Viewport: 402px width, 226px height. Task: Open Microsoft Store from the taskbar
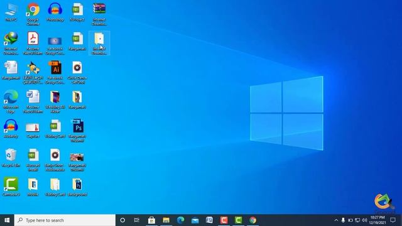click(151, 220)
